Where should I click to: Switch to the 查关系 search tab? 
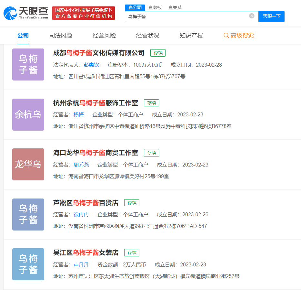(175, 7)
